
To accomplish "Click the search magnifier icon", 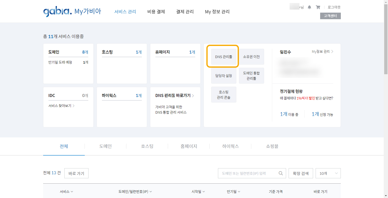I will click(281, 173).
